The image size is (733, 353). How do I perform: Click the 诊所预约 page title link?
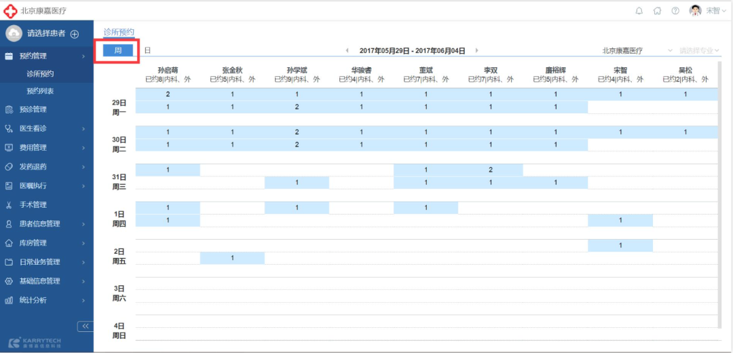click(x=119, y=32)
